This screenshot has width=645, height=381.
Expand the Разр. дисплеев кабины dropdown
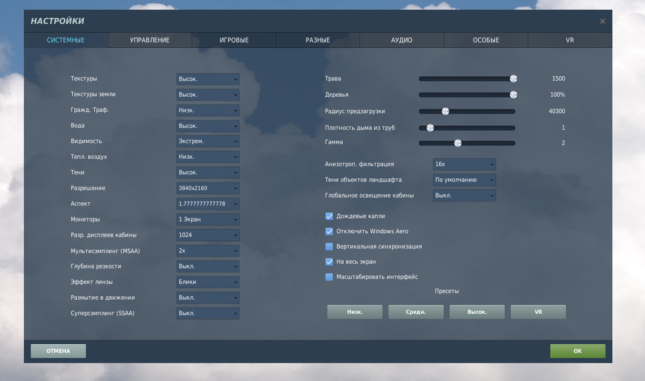(x=208, y=235)
